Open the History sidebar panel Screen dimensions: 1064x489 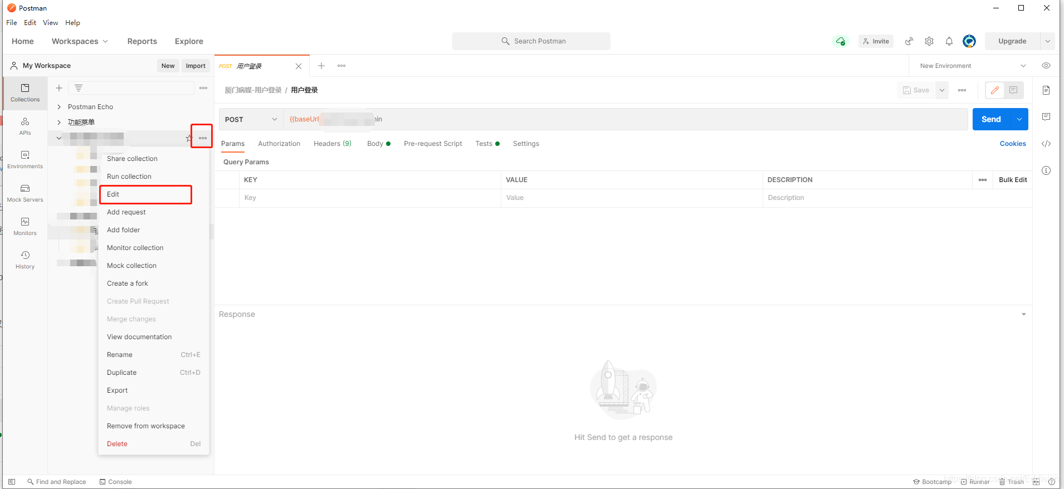click(x=25, y=260)
